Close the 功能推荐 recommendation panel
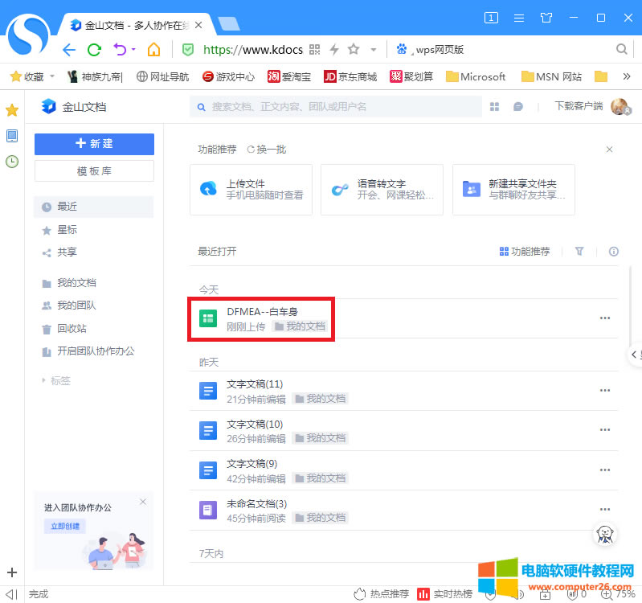 point(609,150)
